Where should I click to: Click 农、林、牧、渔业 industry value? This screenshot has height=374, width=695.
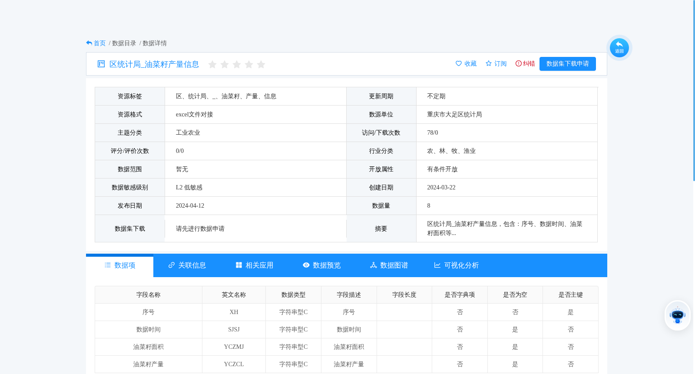tap(451, 151)
